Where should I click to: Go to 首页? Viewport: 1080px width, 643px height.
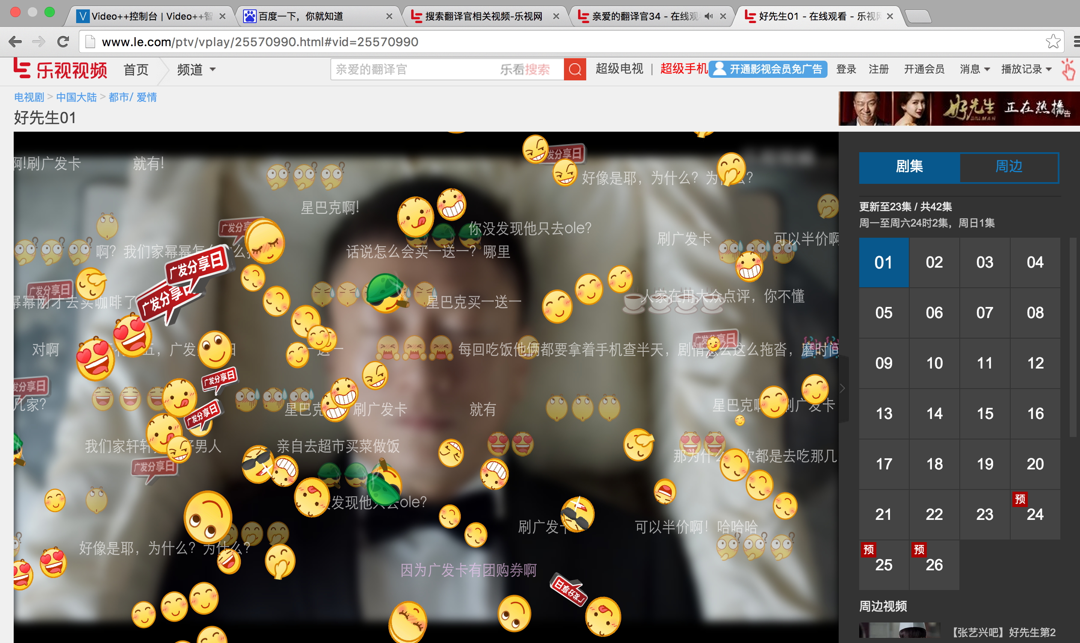click(x=136, y=69)
